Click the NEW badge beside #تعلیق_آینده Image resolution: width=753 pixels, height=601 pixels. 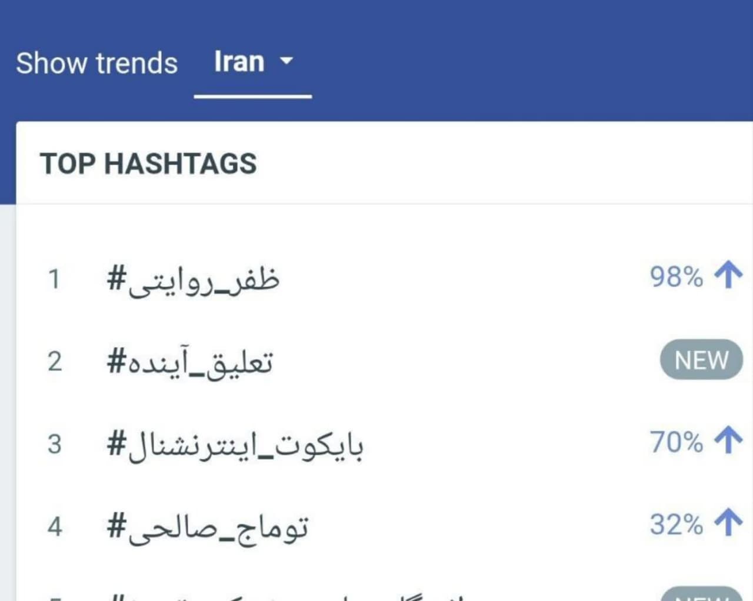pos(701,360)
